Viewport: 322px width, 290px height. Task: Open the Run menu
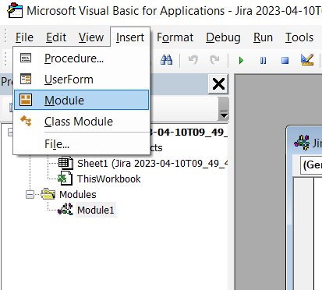coord(263,37)
